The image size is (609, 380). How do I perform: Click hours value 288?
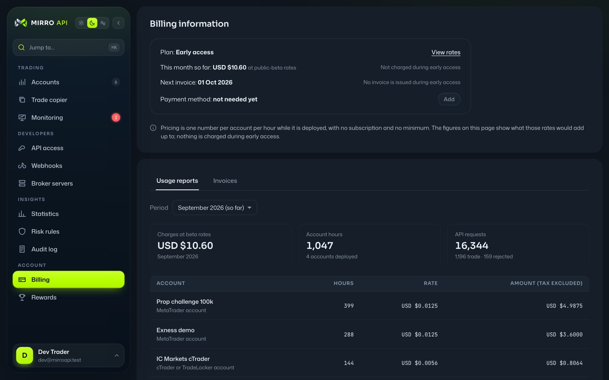click(x=348, y=334)
